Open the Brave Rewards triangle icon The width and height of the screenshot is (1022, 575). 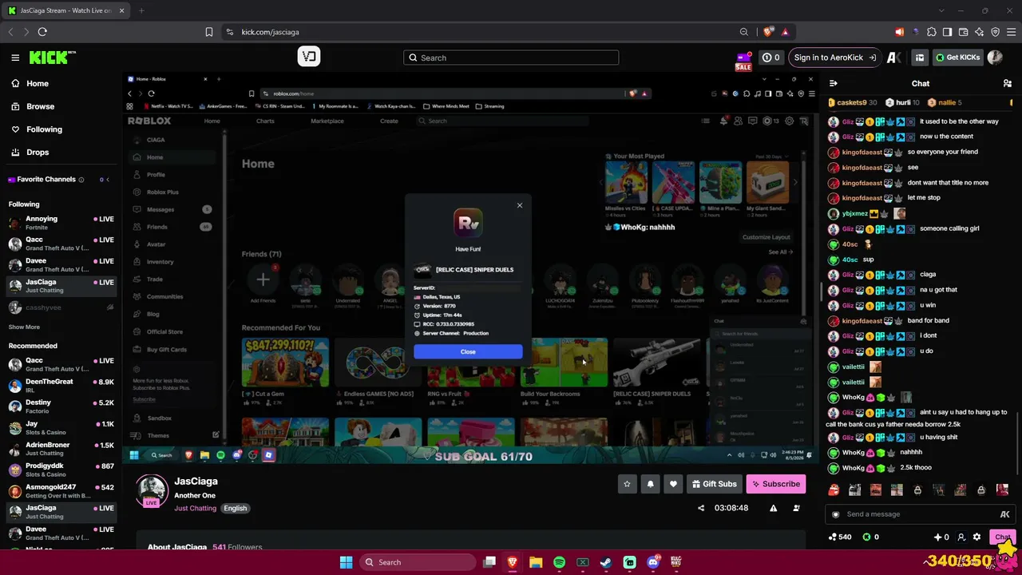point(785,32)
